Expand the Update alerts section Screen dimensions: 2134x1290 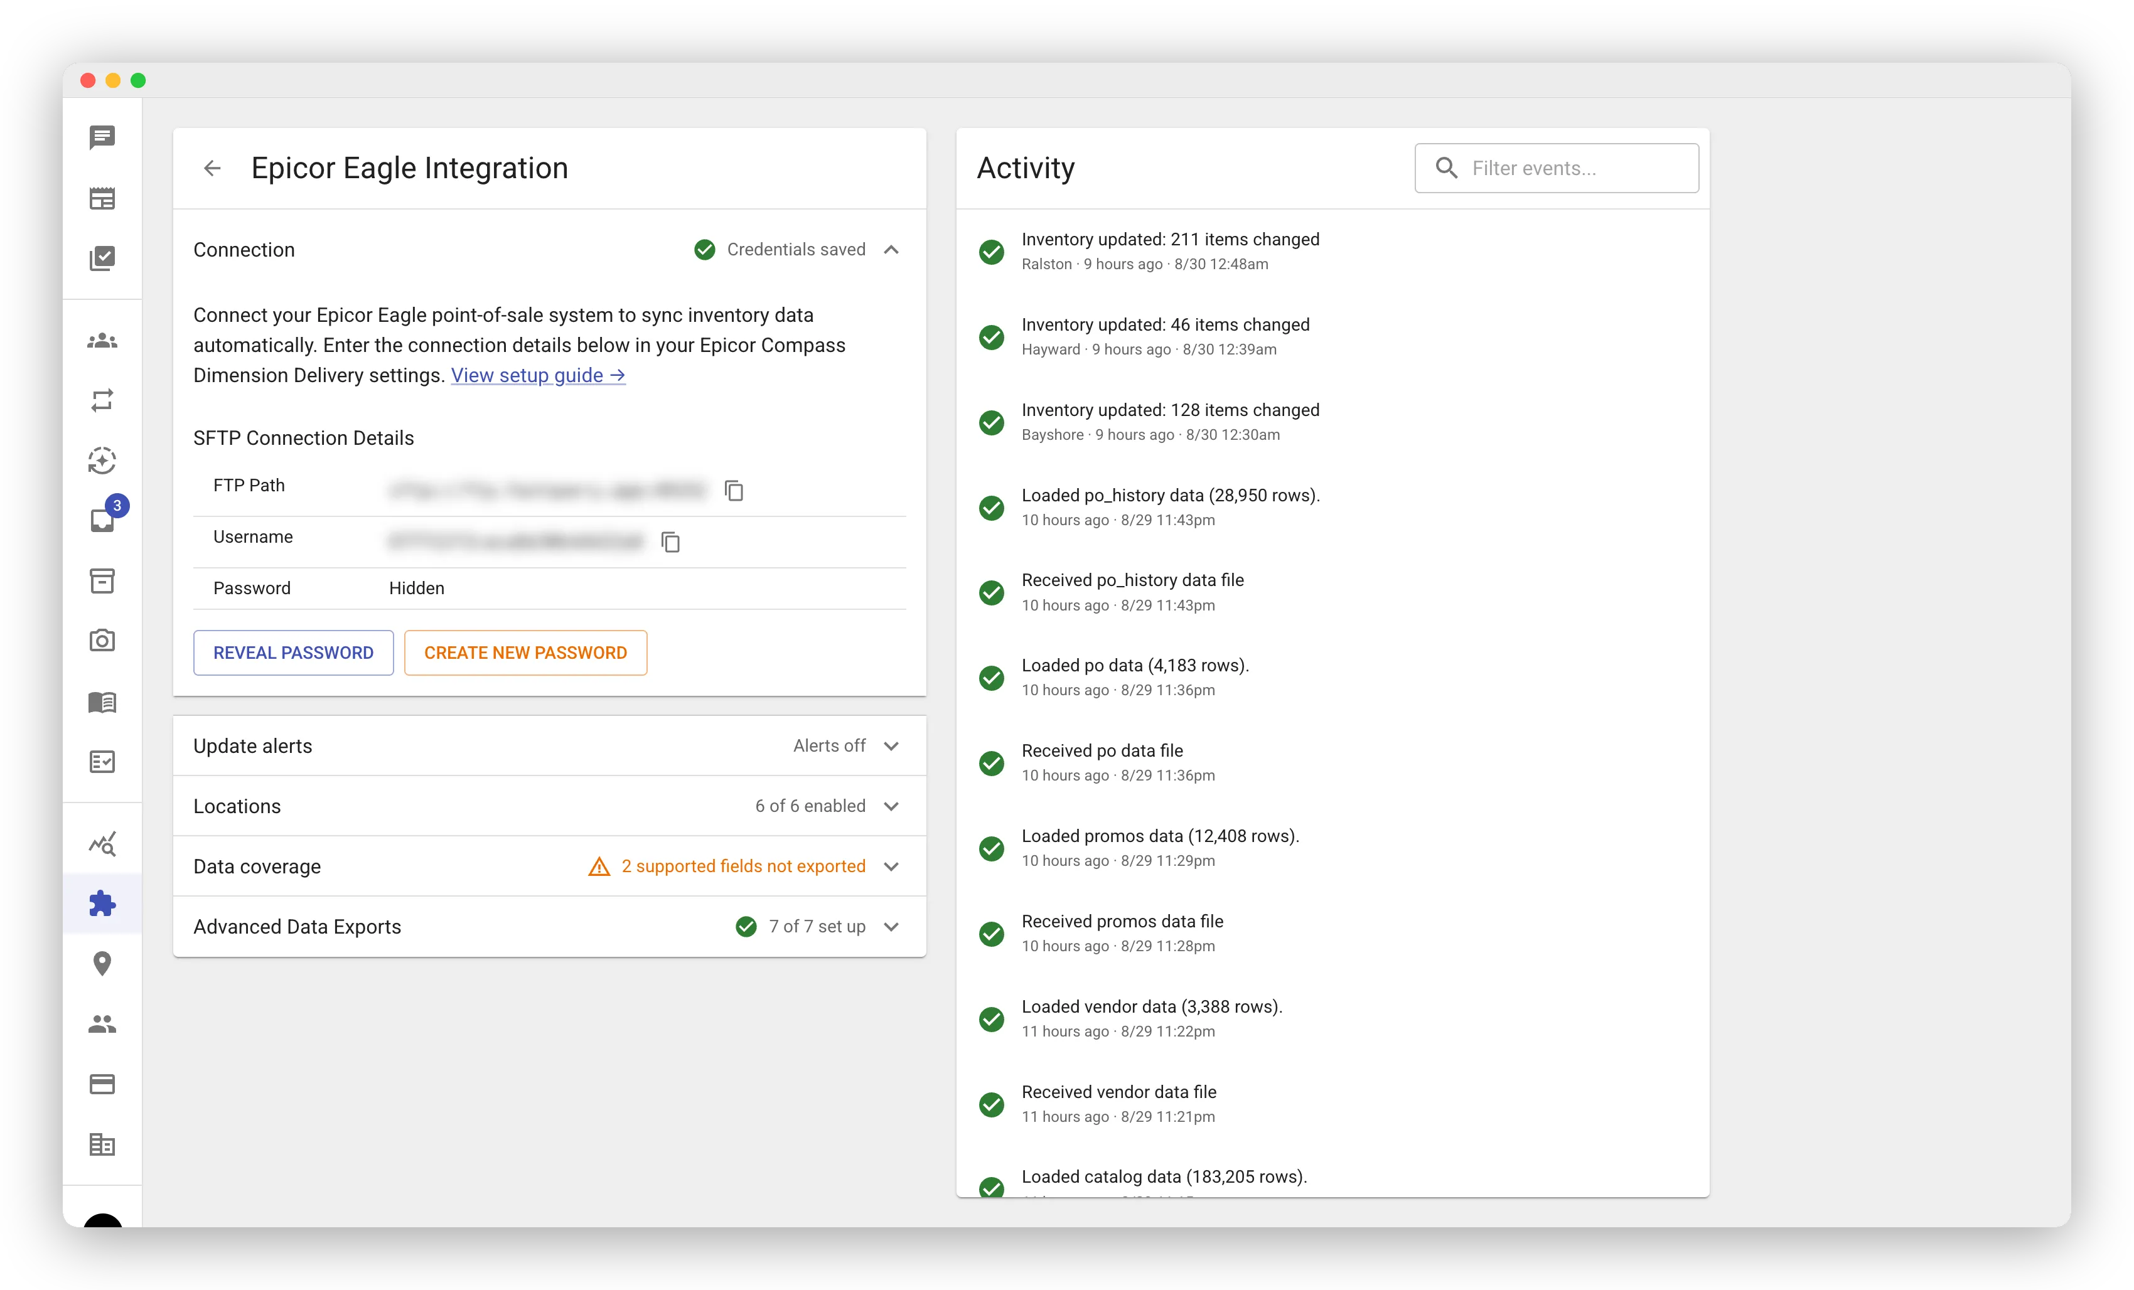tap(550, 745)
